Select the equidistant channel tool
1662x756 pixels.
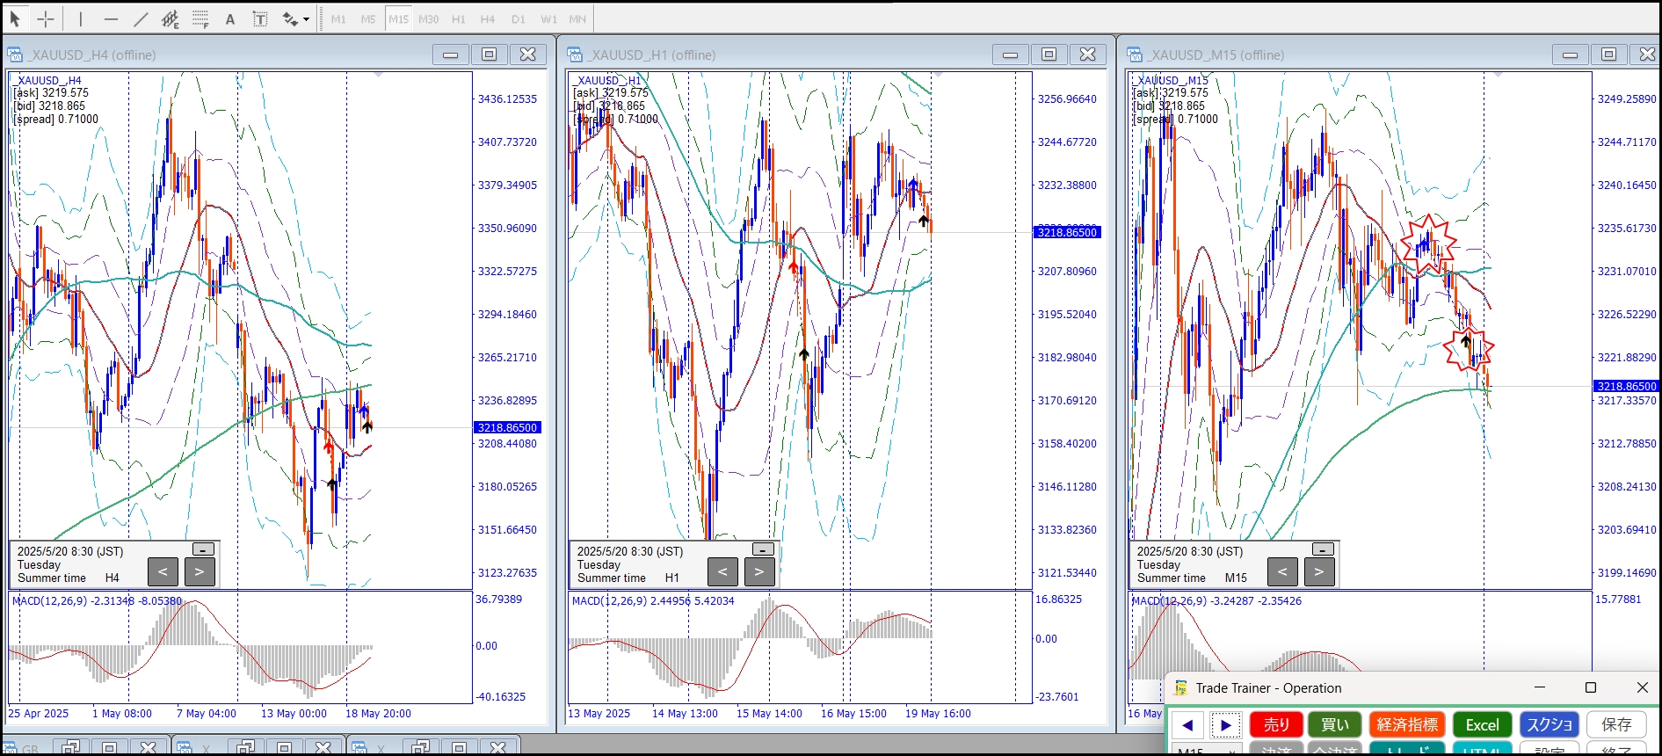[171, 18]
